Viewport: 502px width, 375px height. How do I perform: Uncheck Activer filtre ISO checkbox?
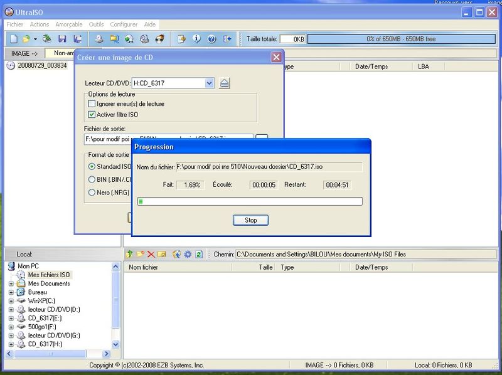(92, 115)
